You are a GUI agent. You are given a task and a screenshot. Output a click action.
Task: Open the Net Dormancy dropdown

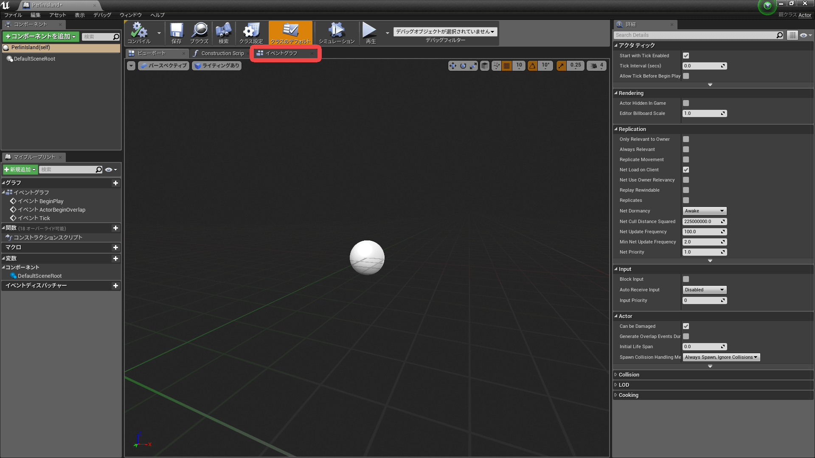(704, 211)
